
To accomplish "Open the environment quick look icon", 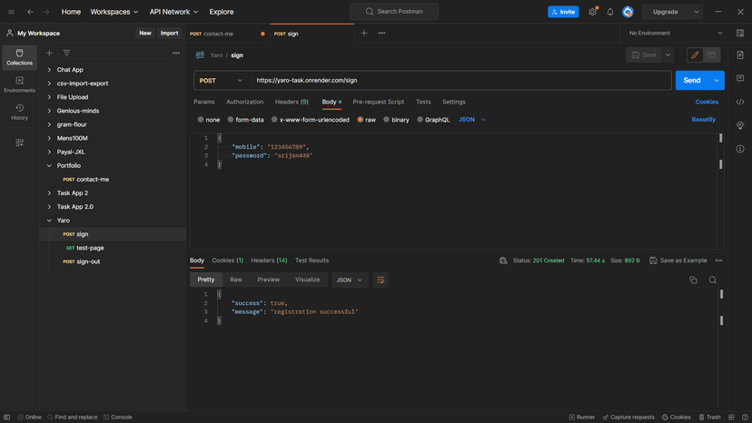I will tap(740, 33).
